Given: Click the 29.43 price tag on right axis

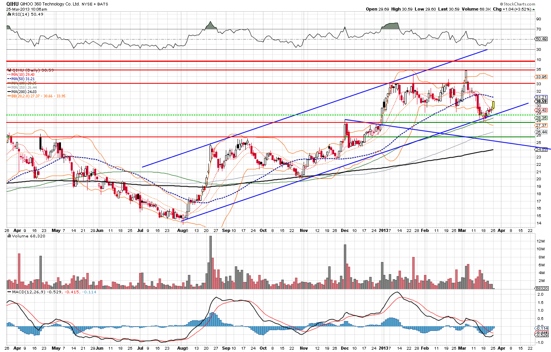Looking at the screenshot, I should pos(541,110).
